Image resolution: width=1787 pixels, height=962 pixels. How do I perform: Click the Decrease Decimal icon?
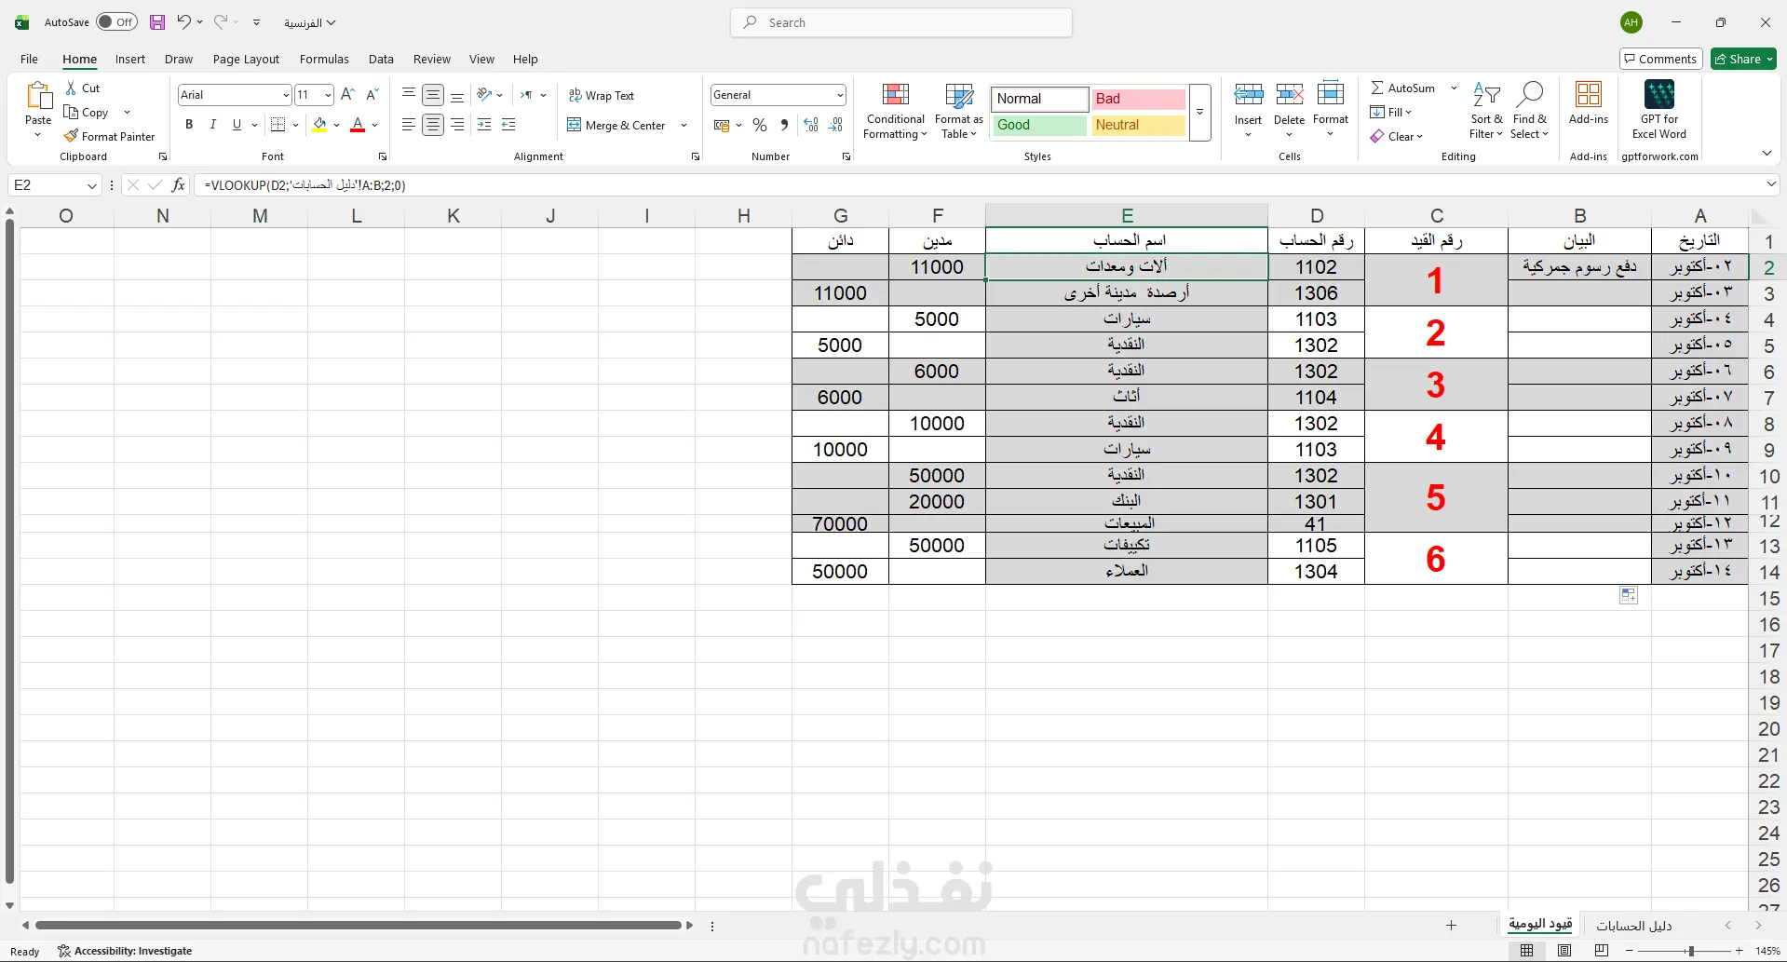click(x=835, y=125)
